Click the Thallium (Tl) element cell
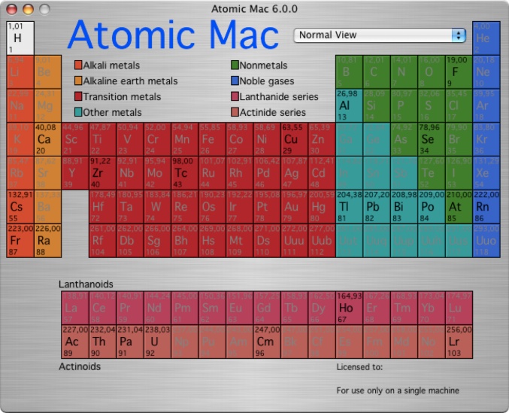This screenshot has width=509, height=413. click(x=350, y=207)
